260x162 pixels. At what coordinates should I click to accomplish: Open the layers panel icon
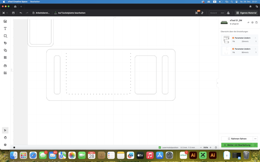point(5,144)
